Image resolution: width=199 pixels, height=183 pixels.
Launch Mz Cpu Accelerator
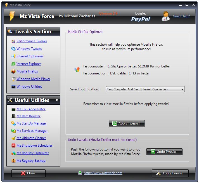tap(31, 109)
